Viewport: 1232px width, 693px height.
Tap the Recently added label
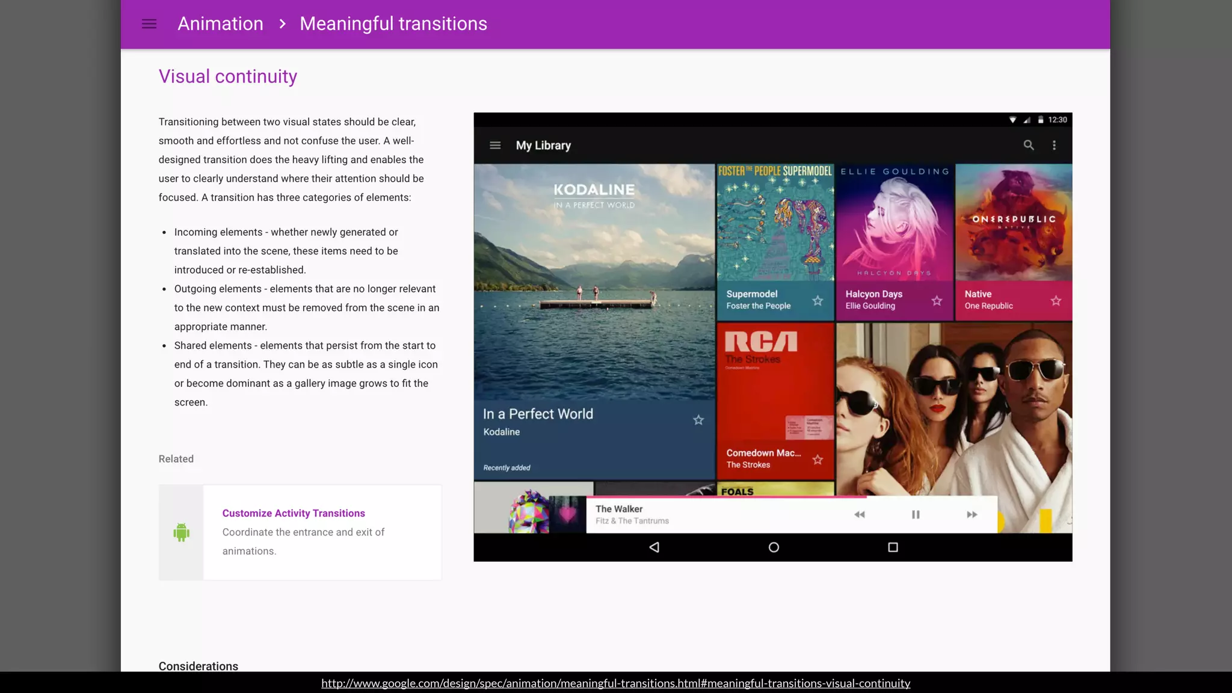coord(507,468)
